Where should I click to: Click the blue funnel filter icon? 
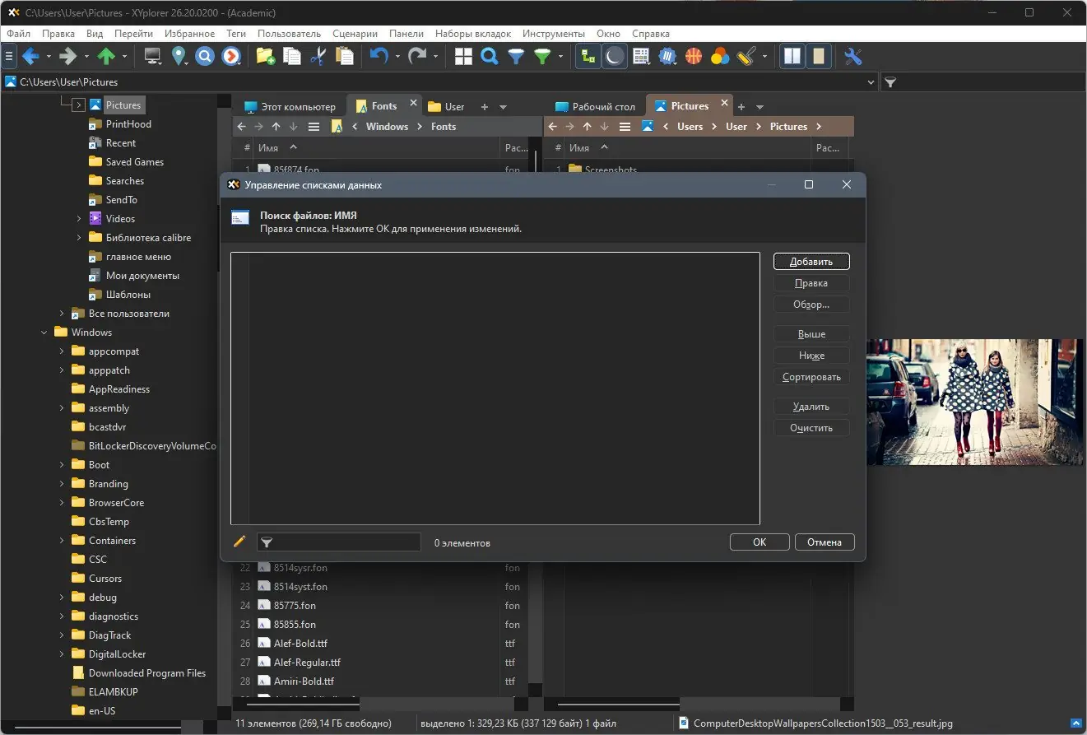(x=516, y=56)
